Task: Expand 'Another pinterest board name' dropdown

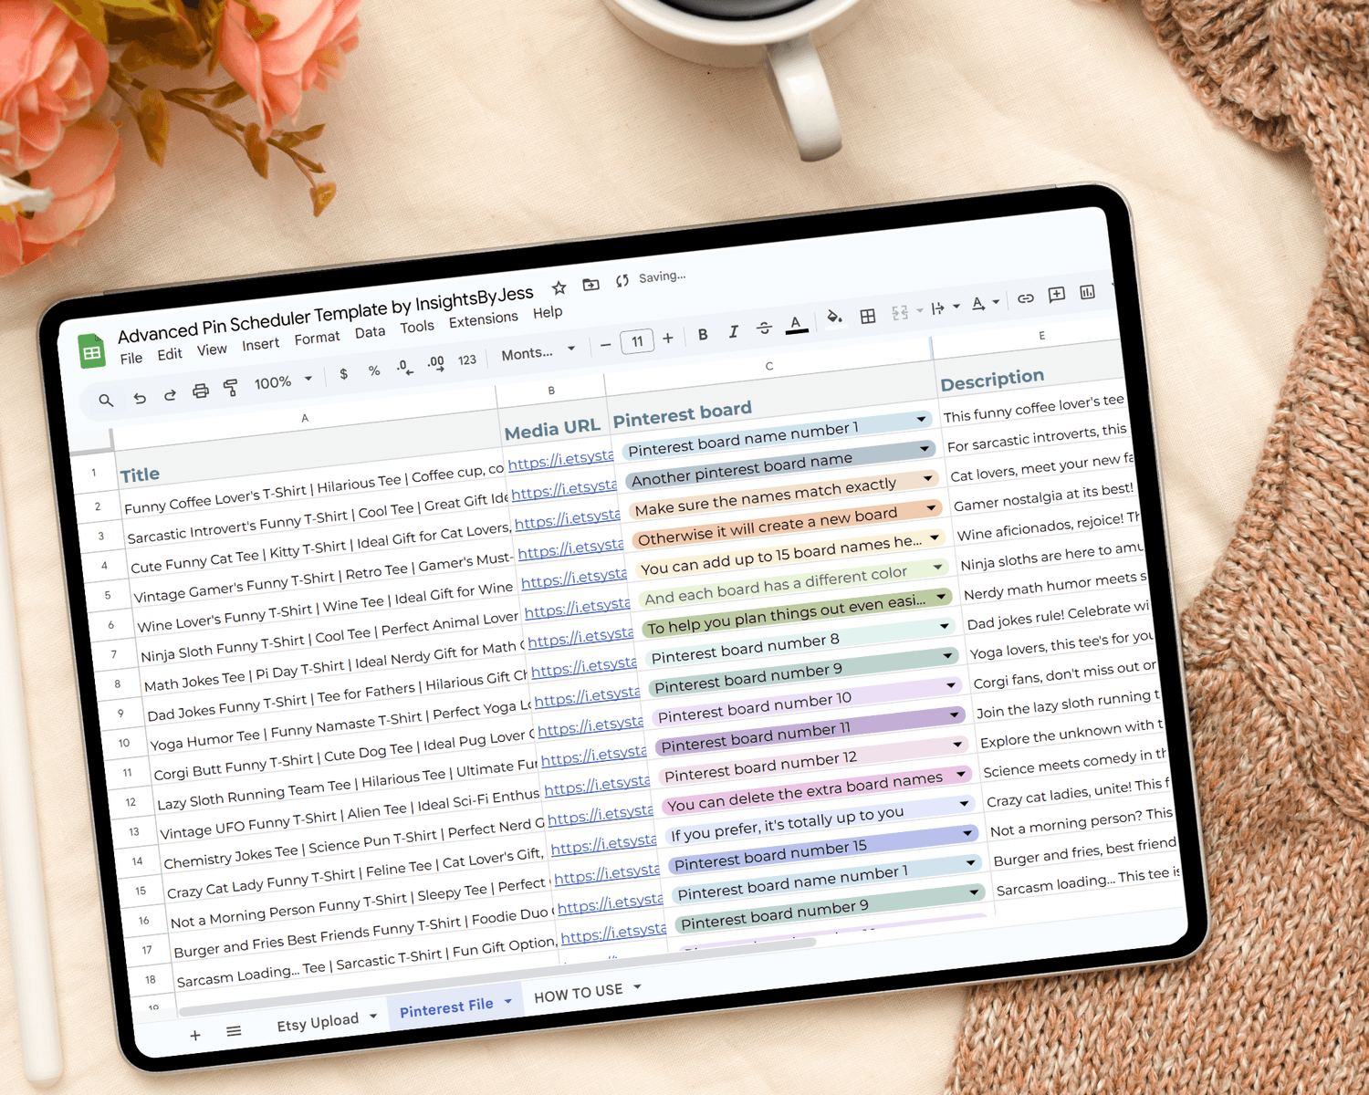Action: [925, 448]
